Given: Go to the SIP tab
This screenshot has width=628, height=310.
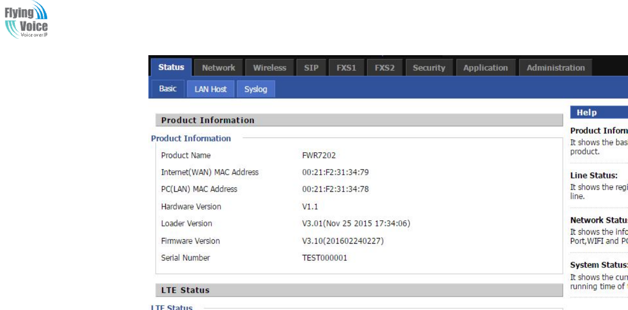Looking at the screenshot, I should click(311, 68).
